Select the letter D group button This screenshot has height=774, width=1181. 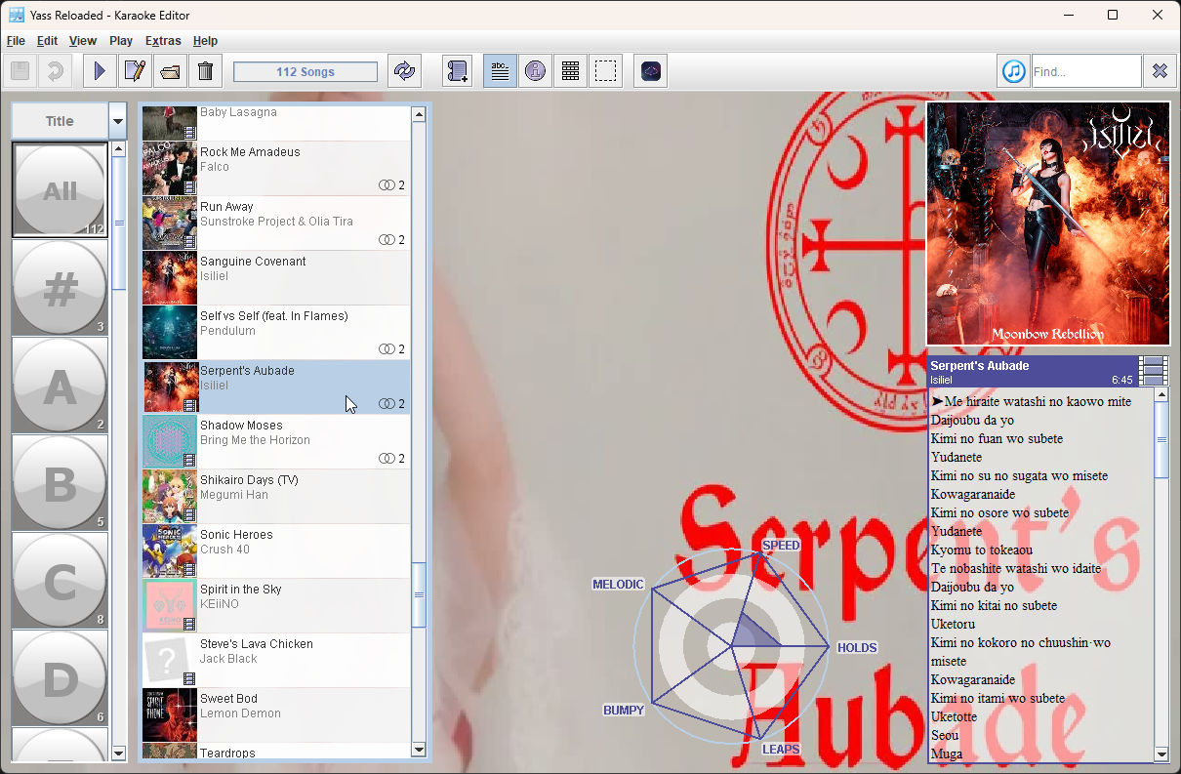coord(60,678)
